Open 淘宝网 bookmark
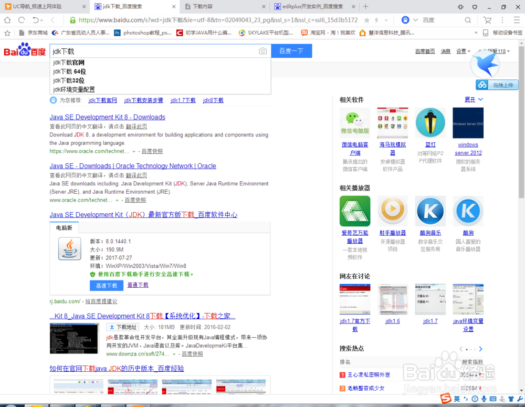Image resolution: width=525 pixels, height=407 pixels. [328, 33]
